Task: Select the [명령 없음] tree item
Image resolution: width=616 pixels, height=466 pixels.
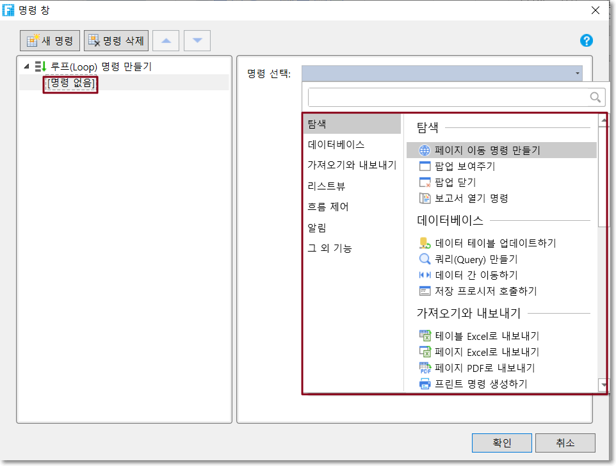Action: click(70, 83)
